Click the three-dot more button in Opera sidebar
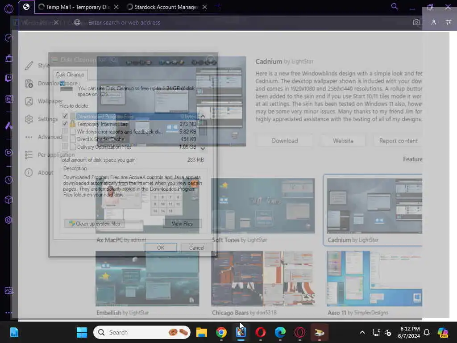The height and width of the screenshot is (343, 457). click(9, 312)
